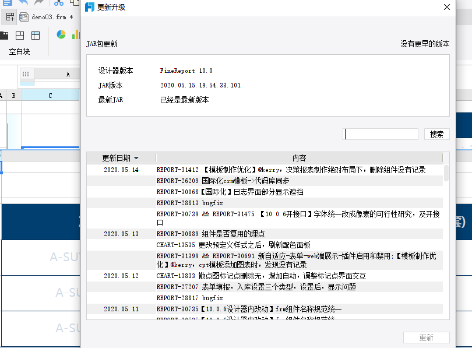Select CHART-13535 更改预定义样式 row
Screen dimensions: 472x348
coord(265,245)
